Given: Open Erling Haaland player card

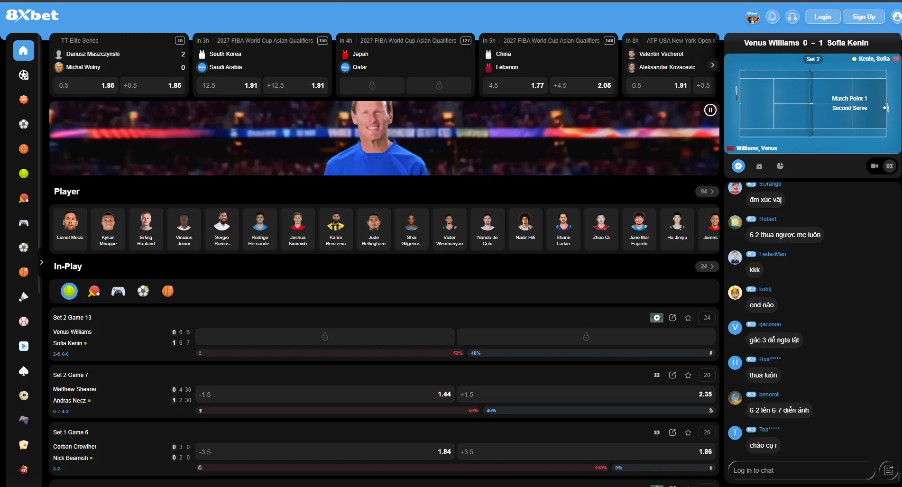Looking at the screenshot, I should click(x=146, y=229).
